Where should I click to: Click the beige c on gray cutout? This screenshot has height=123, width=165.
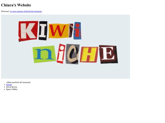tap(73, 54)
